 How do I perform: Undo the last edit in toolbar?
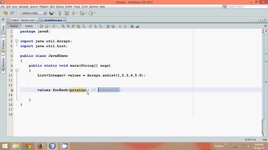[5, 13]
